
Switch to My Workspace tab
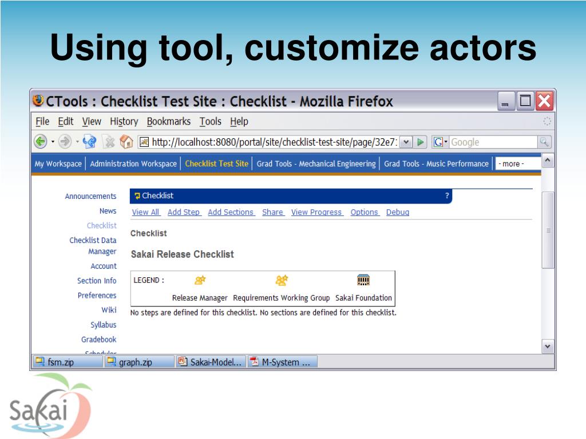coord(58,163)
